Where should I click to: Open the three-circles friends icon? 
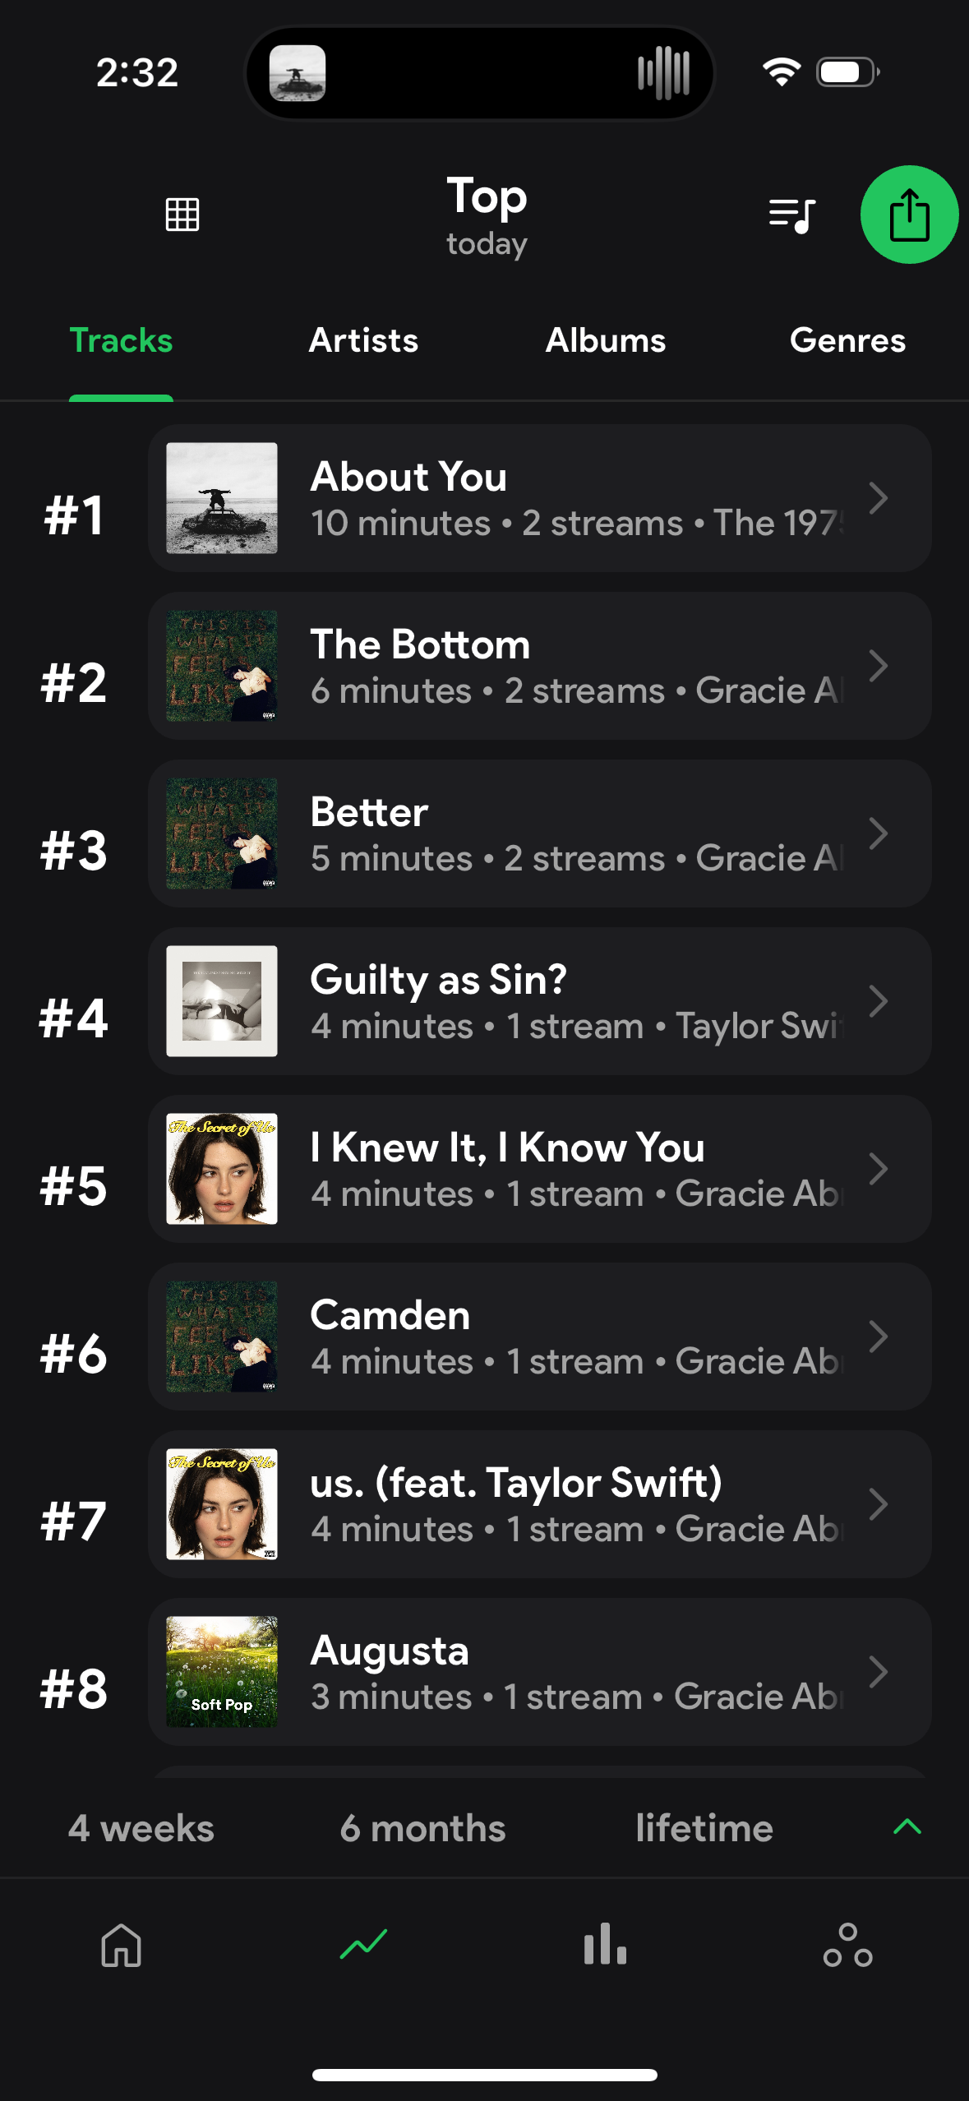click(847, 1945)
